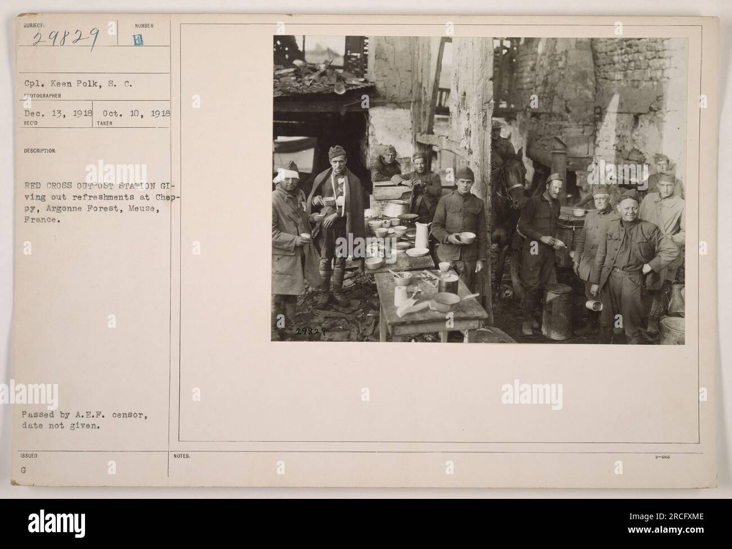Image resolution: width=732 pixels, height=549 pixels.
Task: Click the ISSUED label
Action: click(x=29, y=456)
